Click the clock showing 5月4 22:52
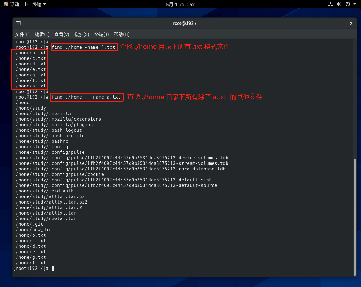 coord(180,4)
